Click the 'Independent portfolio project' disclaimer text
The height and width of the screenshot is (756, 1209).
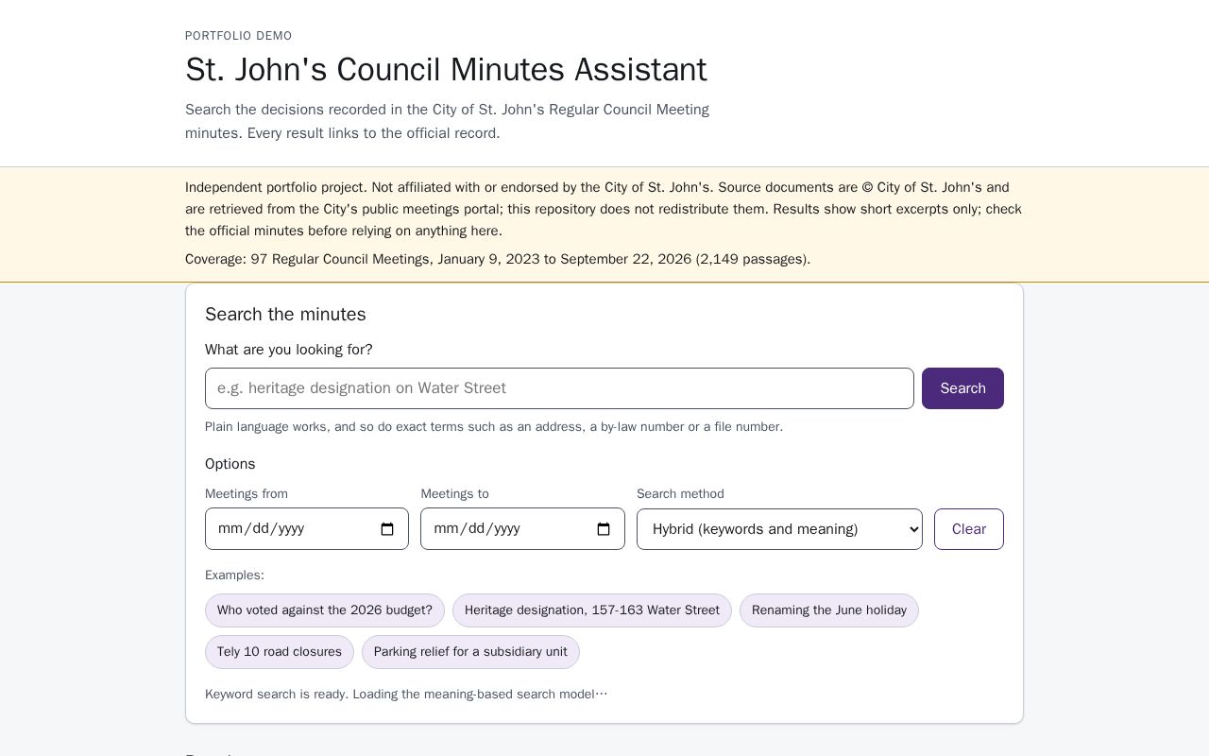[x=604, y=209]
